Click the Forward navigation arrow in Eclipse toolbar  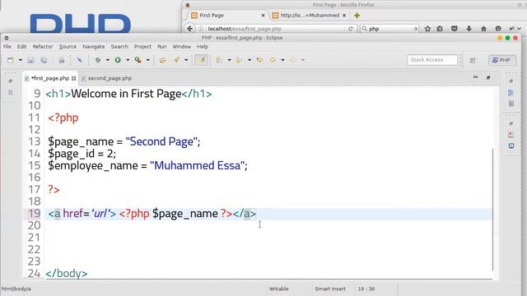(293, 60)
